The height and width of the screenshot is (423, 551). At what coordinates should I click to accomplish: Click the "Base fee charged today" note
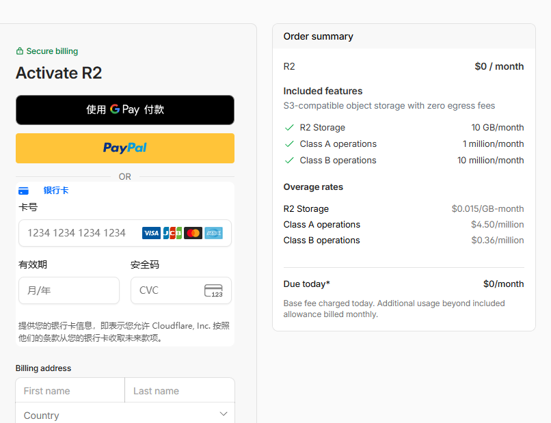point(394,309)
